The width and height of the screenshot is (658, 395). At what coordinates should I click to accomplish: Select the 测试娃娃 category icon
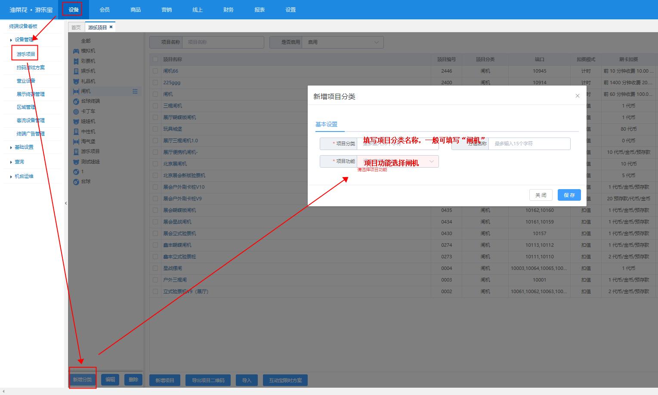tap(76, 162)
